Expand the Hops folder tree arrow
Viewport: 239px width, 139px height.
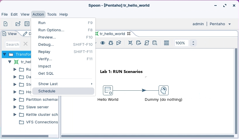15,92
